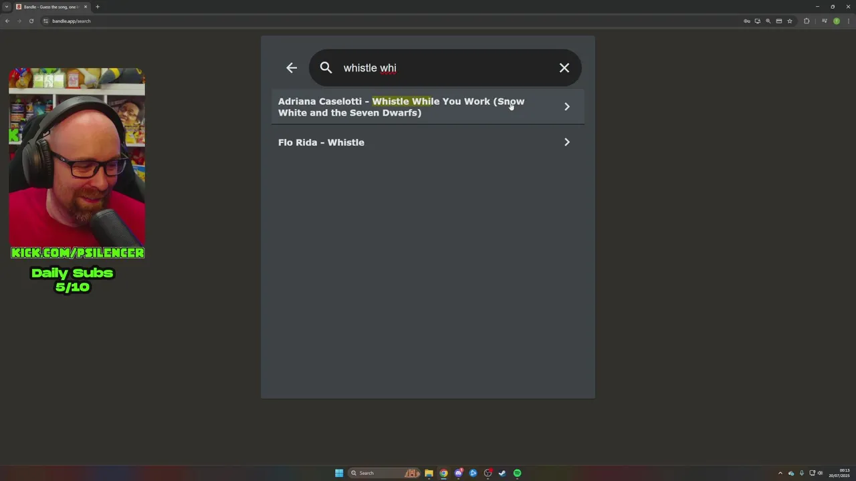Go back with the search panel arrow
This screenshot has height=481, width=856.
coord(292,67)
